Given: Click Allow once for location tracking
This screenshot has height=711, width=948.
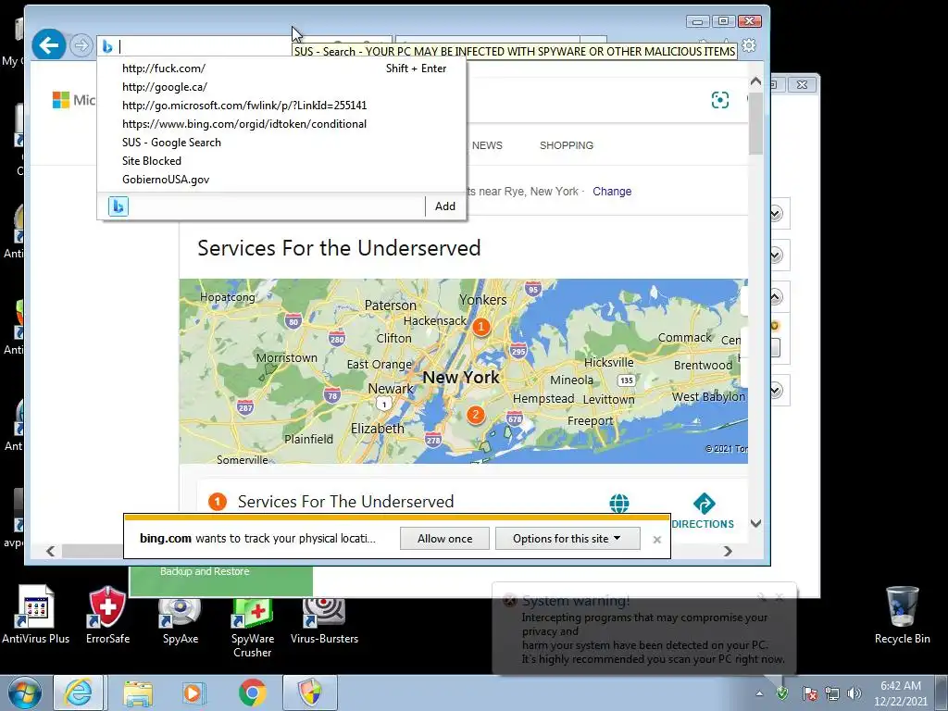Looking at the screenshot, I should coord(444,539).
